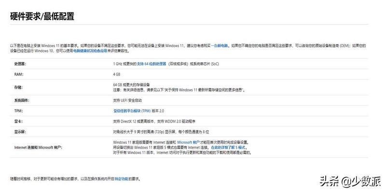Open the 电脑健康状况检查应用 link
This screenshot has width=386, height=193.
tap(90, 51)
